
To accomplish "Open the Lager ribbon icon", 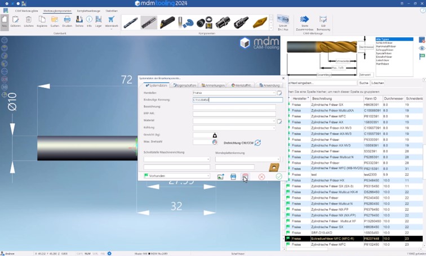I will 99,21.
